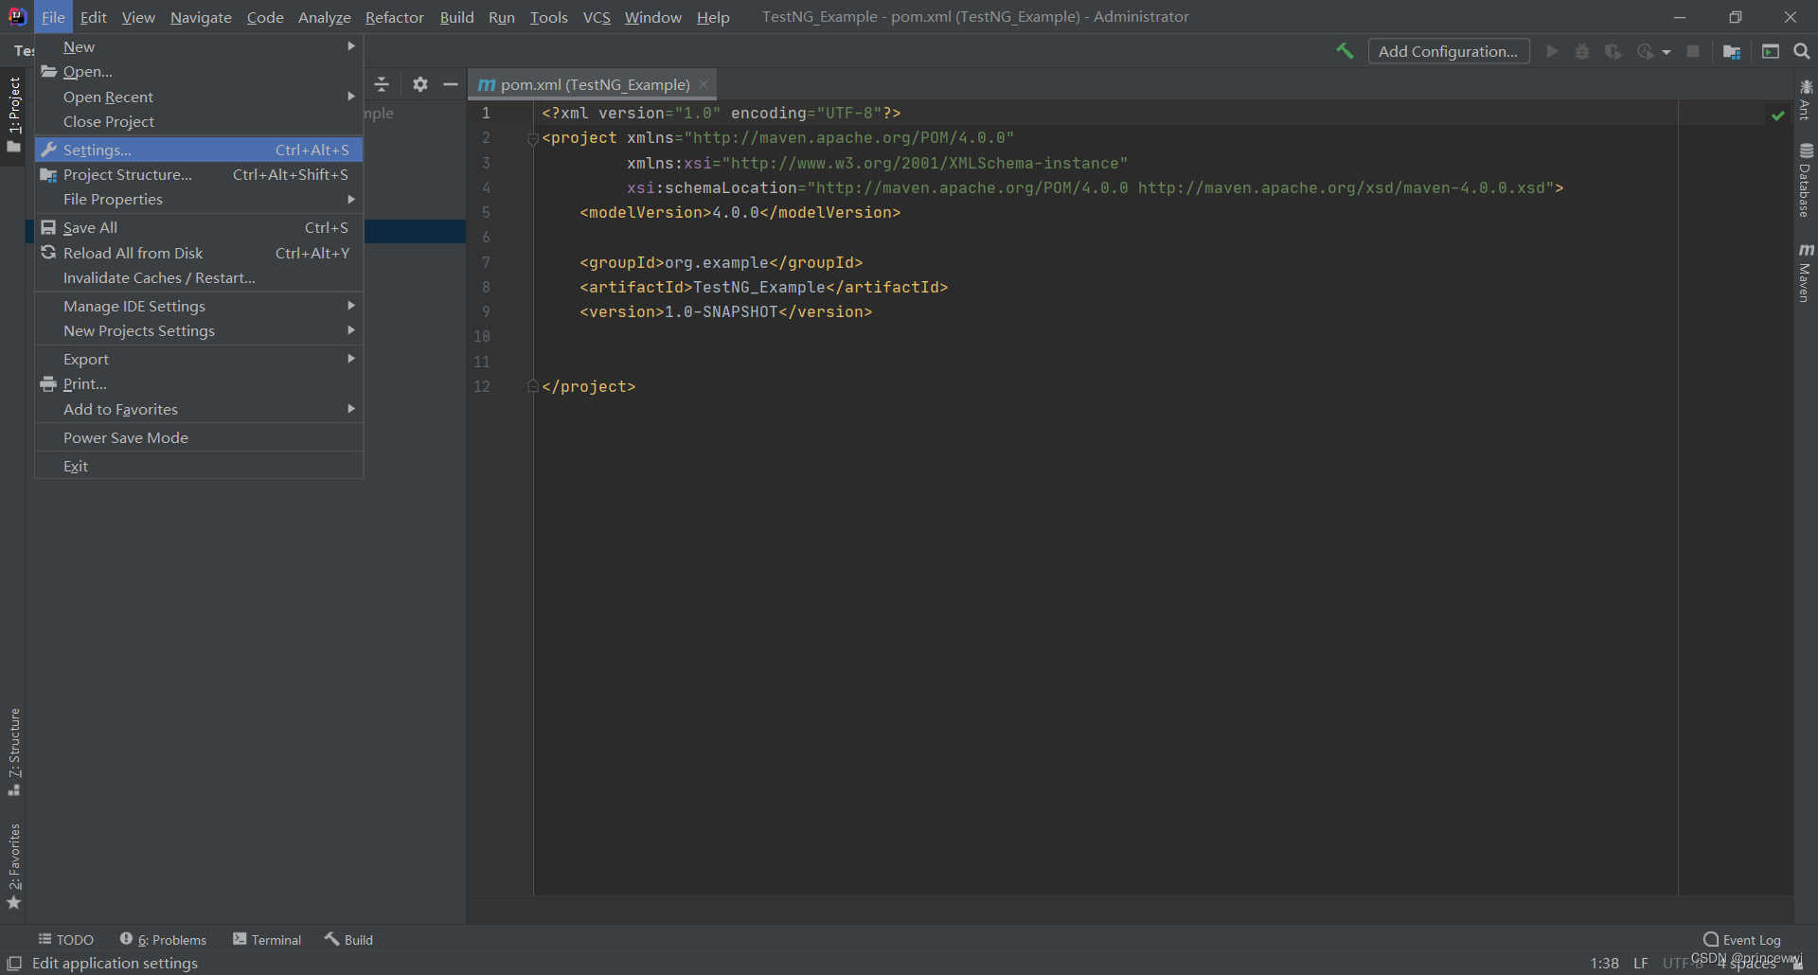This screenshot has width=1818, height=975.
Task: Open the Navigate menu
Action: [201, 17]
